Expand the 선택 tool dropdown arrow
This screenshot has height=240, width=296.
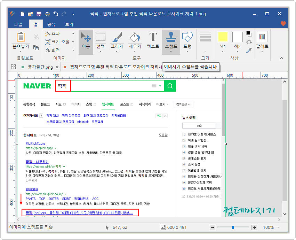tap(101, 52)
